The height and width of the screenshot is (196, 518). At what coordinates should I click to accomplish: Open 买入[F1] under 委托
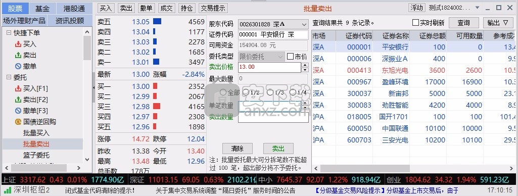click(x=32, y=88)
